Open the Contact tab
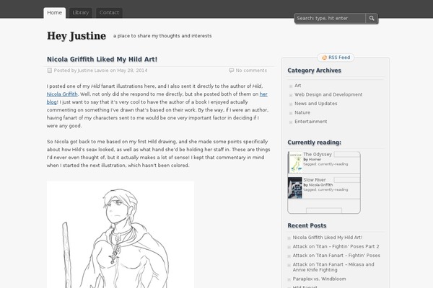433x288 pixels. [109, 13]
